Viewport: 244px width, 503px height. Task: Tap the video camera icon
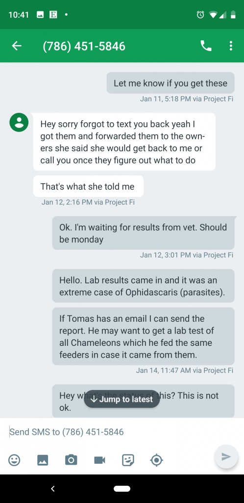click(99, 460)
